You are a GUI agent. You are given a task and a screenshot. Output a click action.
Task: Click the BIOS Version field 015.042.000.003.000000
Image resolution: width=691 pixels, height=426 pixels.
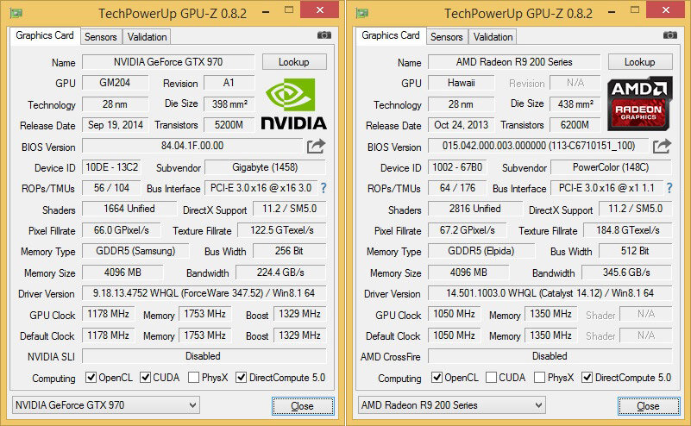click(x=538, y=146)
